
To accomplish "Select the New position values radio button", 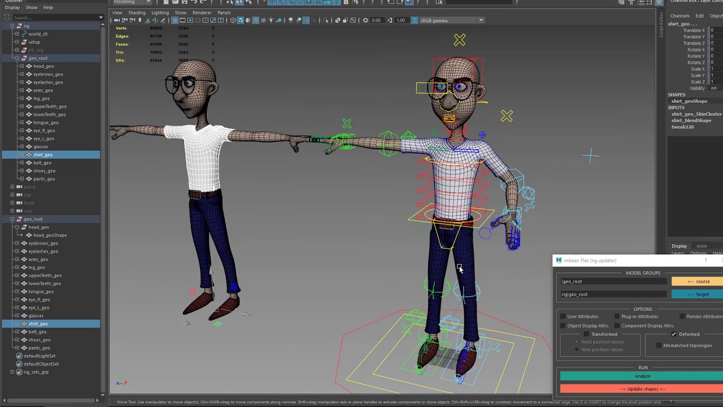I will (577, 349).
